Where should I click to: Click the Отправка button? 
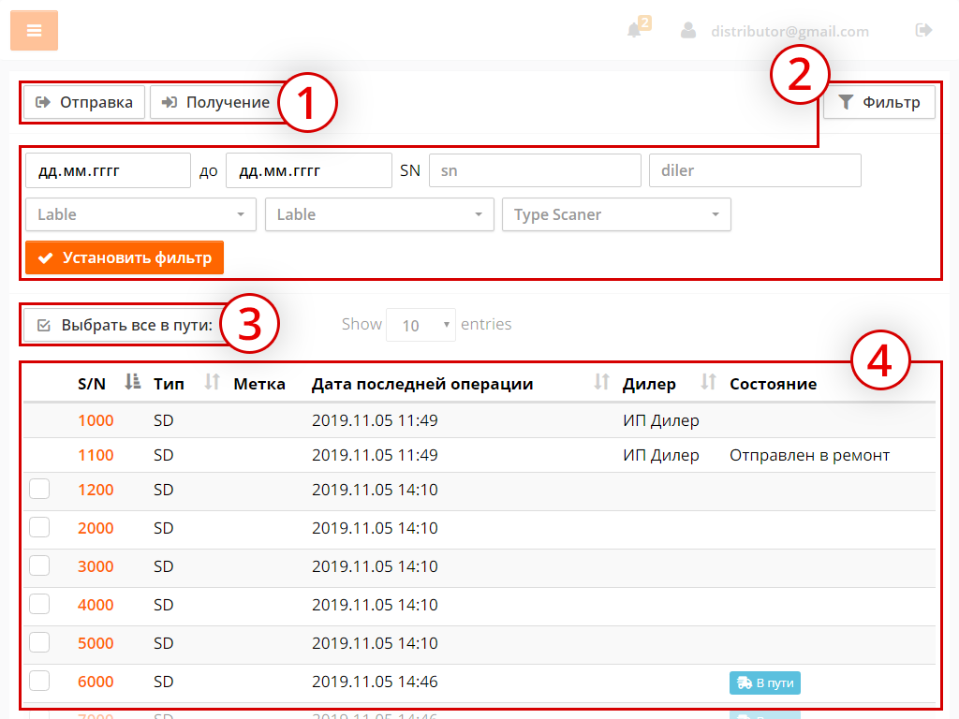click(84, 102)
